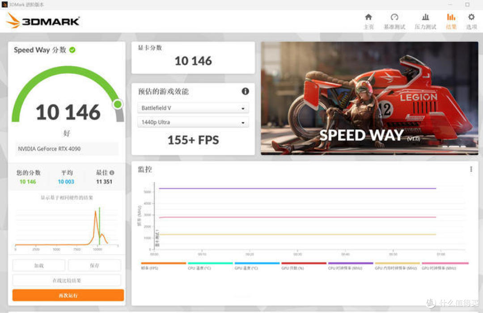Image resolution: width=483 pixels, height=313 pixels.
Task: Click the 3DMark title bar app icon
Action: pyautogui.click(x=4, y=4)
